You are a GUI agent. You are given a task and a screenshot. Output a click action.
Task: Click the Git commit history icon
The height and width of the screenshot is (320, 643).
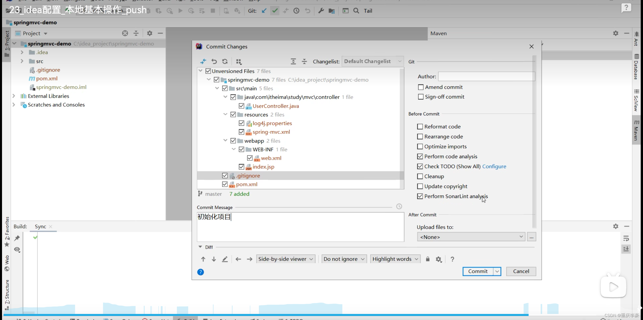tap(296, 11)
